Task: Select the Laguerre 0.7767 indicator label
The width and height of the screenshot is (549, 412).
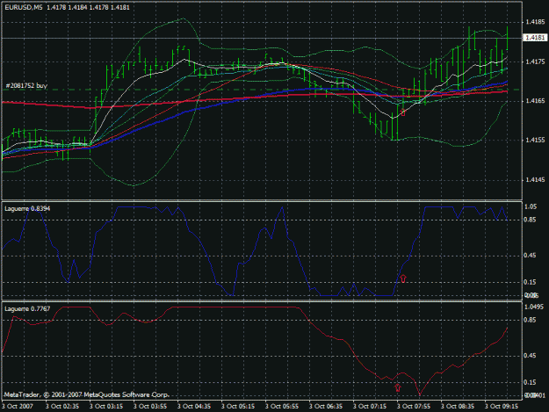Action: pyautogui.click(x=27, y=308)
